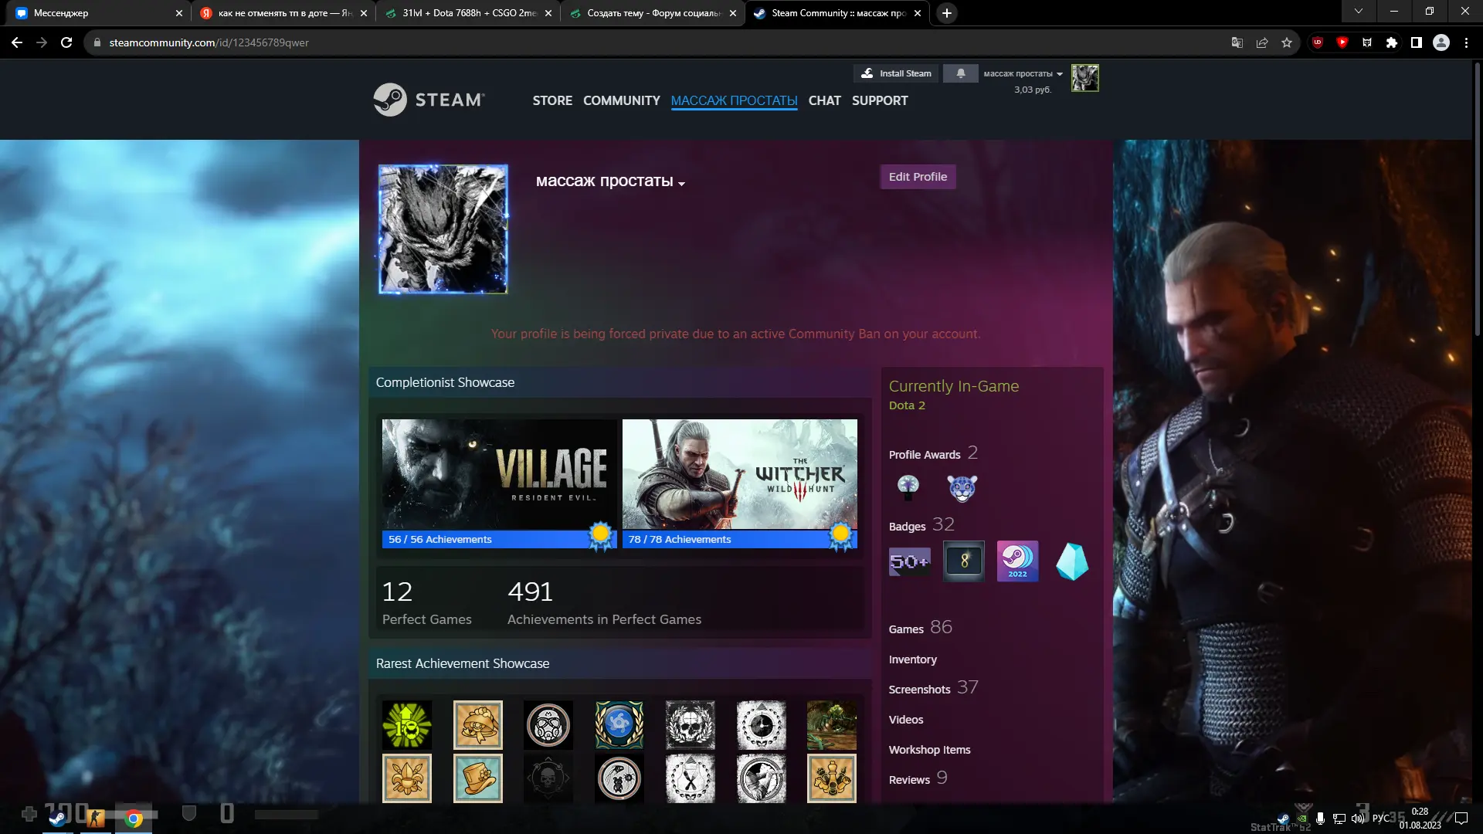
Task: Click the 3,03 руб. wallet balance
Action: tap(1033, 90)
